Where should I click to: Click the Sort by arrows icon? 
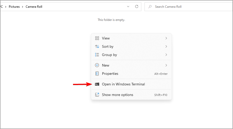tap(97, 46)
